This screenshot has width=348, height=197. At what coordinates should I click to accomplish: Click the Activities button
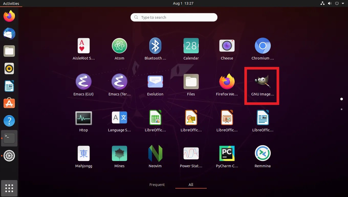coord(11,3)
